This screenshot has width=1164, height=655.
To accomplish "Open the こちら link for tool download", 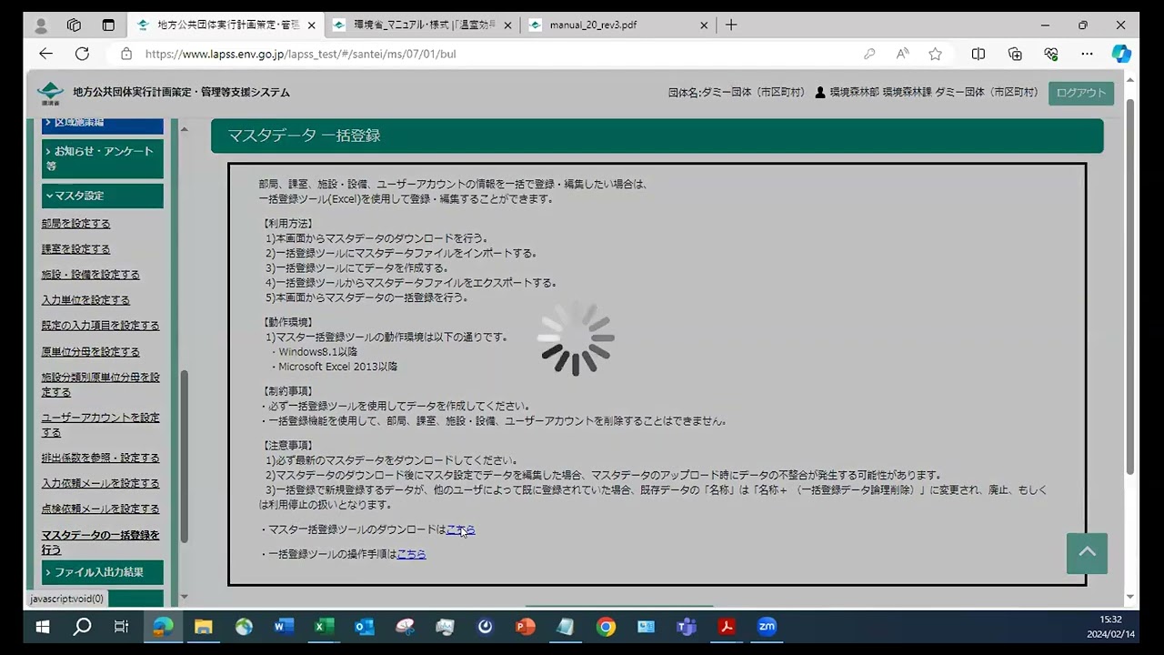I will pos(460,529).
